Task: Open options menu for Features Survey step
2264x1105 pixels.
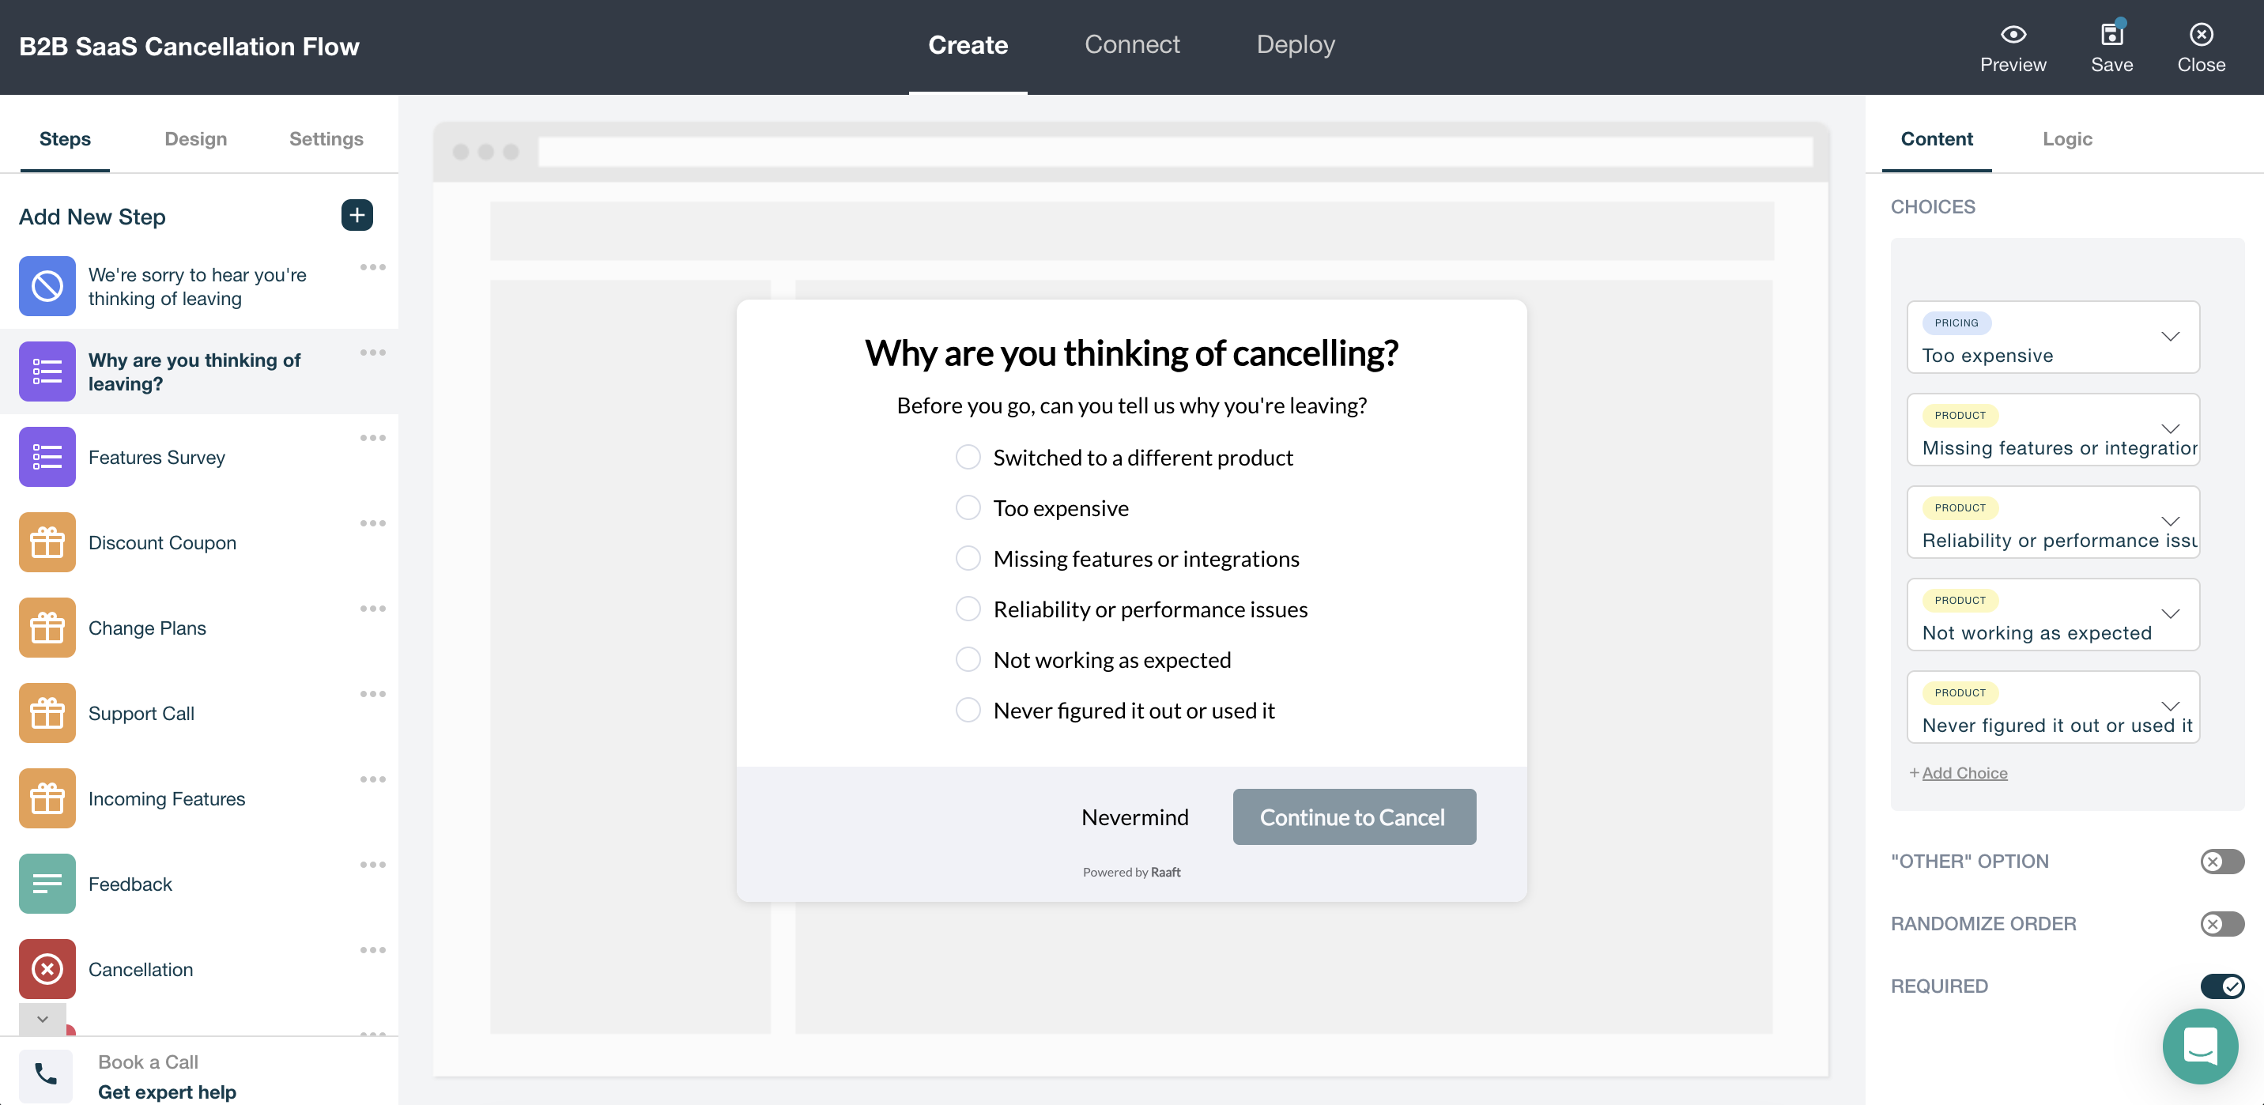Action: 372,438
